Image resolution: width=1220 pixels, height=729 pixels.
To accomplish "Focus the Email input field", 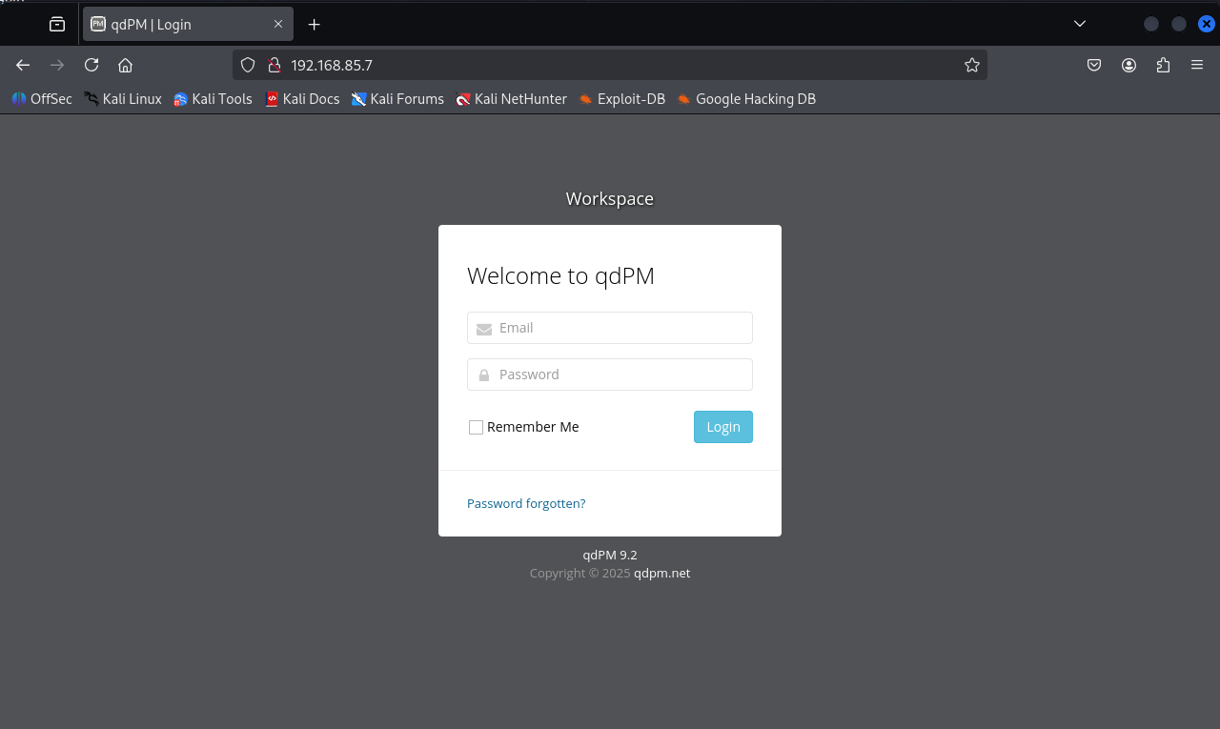I will click(x=620, y=328).
